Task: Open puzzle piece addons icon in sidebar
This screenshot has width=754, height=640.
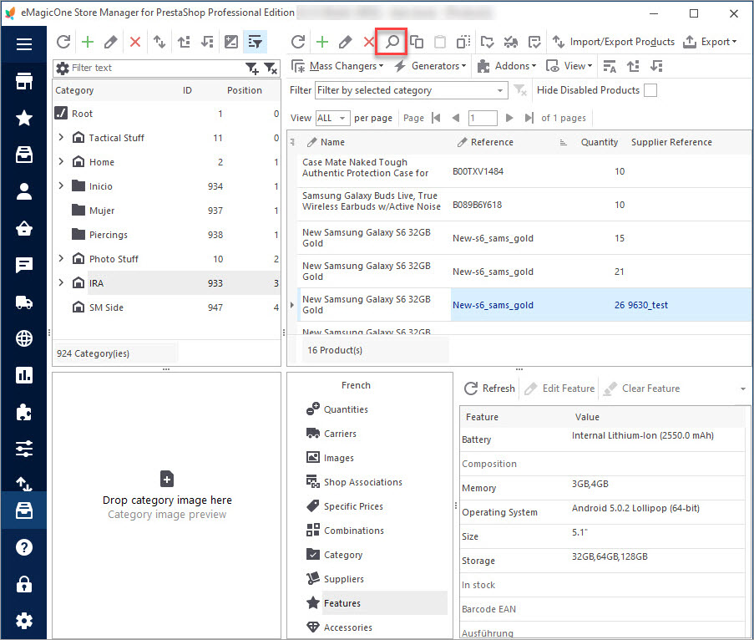Action: 24,412
